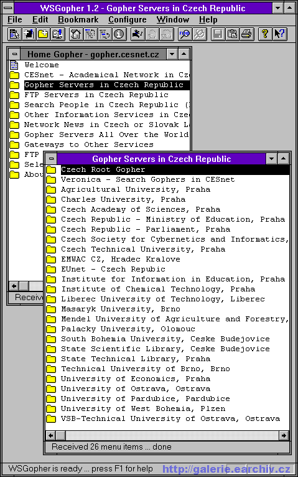Click folder icon beside EUnet - Czech Repubic
Image resolution: width=298 pixels, height=477 pixels.
coord(51,269)
